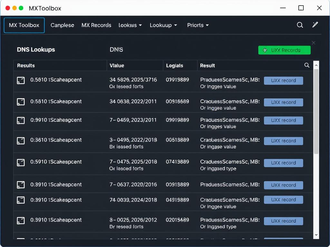
Task: Click the pencil edit icon in the navigation bar
Action: coord(315,25)
